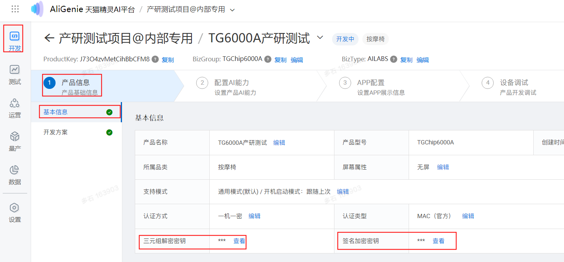Edit the 认证类型 setting
This screenshot has width=564, height=262.
click(x=468, y=216)
